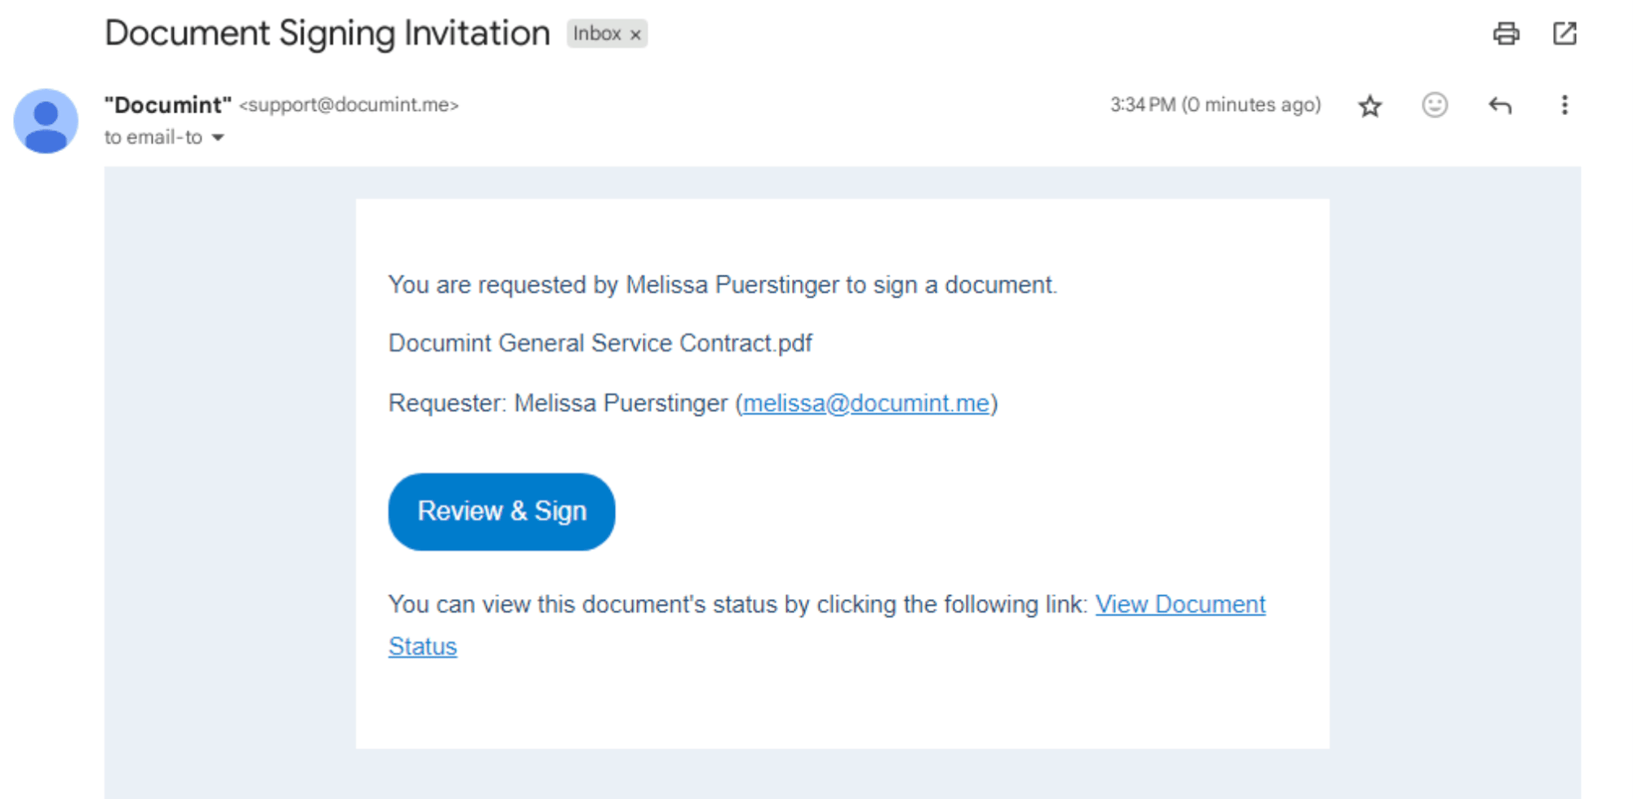
Task: Click the Documint General Service Contract.pdf text
Action: (x=600, y=344)
